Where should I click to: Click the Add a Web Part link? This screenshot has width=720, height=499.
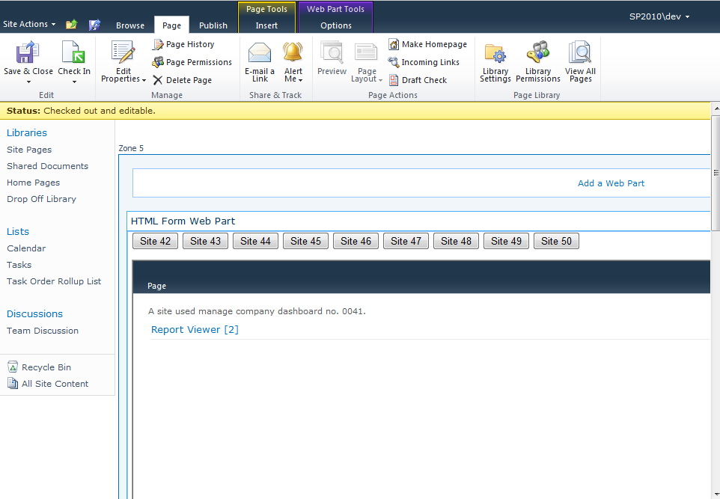[611, 183]
